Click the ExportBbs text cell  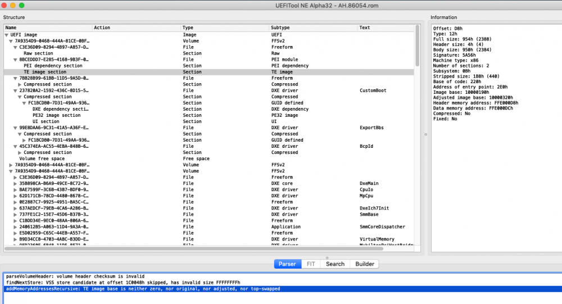pyautogui.click(x=371, y=128)
